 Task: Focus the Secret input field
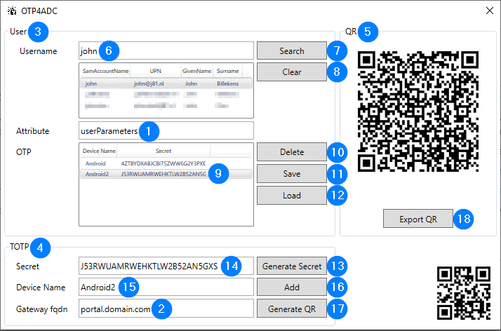pyautogui.click(x=166, y=266)
